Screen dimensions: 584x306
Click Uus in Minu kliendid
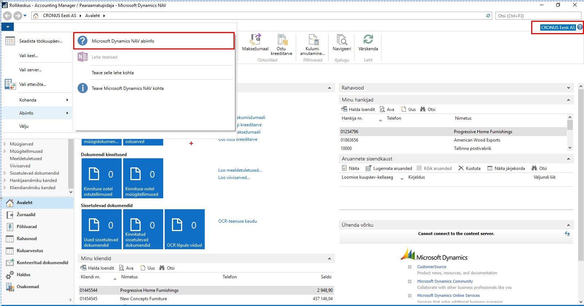coord(148,268)
